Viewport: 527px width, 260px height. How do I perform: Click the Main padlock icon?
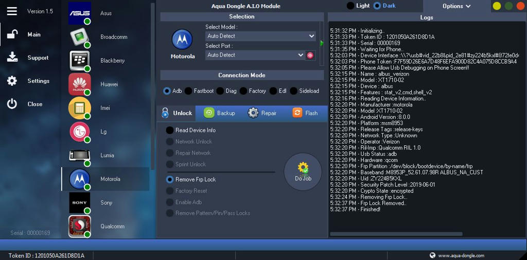(12, 34)
